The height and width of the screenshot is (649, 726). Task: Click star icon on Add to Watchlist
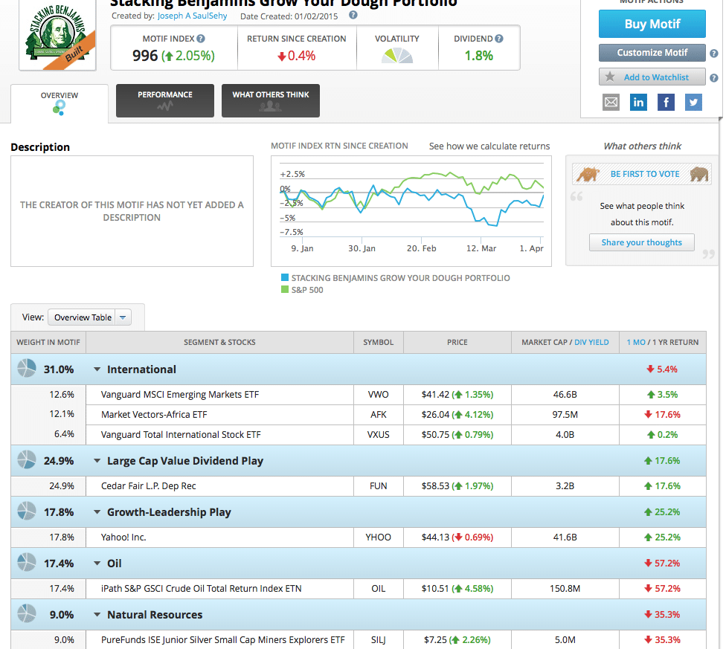[x=610, y=77]
